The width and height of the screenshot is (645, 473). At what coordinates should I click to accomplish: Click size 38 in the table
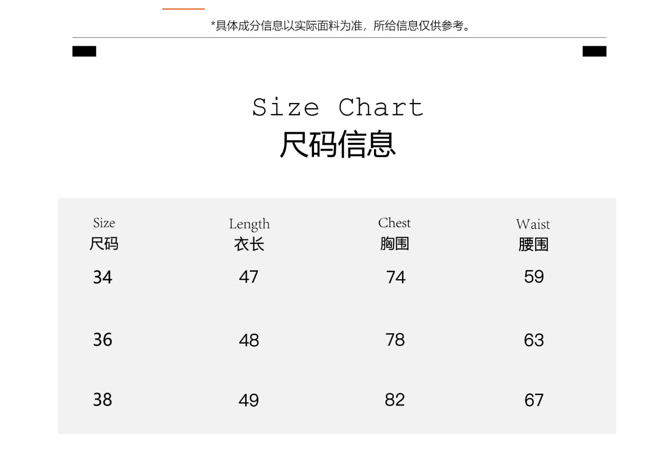tap(102, 400)
